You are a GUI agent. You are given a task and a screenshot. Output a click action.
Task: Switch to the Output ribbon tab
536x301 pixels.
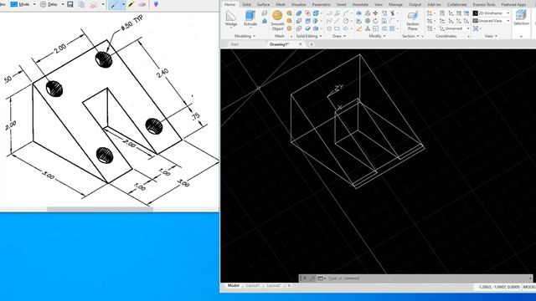[415, 4]
